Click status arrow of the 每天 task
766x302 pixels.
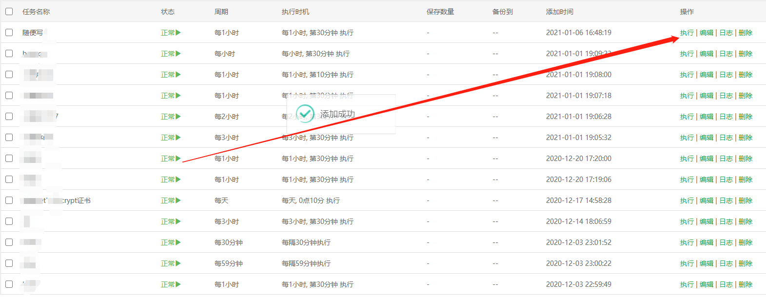pos(178,201)
